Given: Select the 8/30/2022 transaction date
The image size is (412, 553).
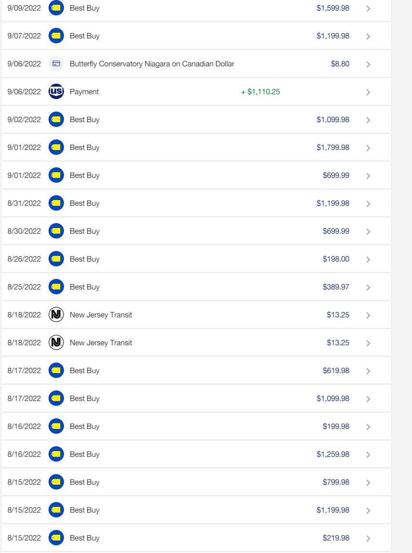Looking at the screenshot, I should pos(24,231).
